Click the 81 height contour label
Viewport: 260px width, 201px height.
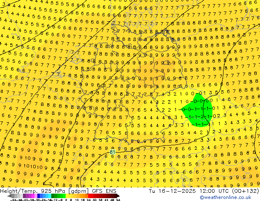click(x=112, y=152)
